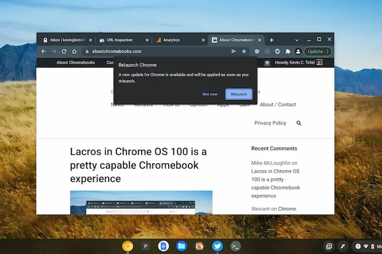Screen dimensions: 382x254
Task: Open the Privacy Policy page link
Action: tap(270, 123)
